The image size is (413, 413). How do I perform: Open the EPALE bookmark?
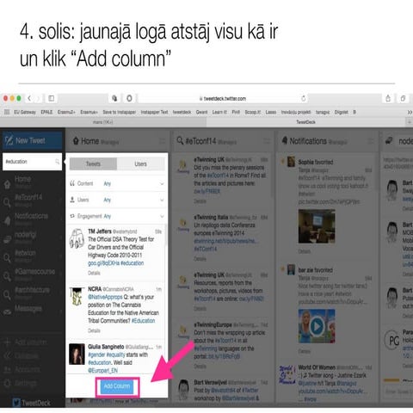pyautogui.click(x=46, y=112)
